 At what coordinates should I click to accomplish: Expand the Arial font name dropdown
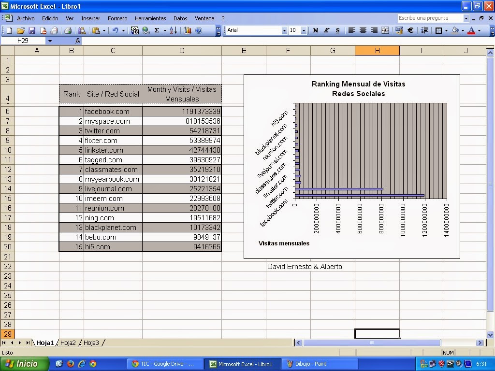(x=284, y=30)
